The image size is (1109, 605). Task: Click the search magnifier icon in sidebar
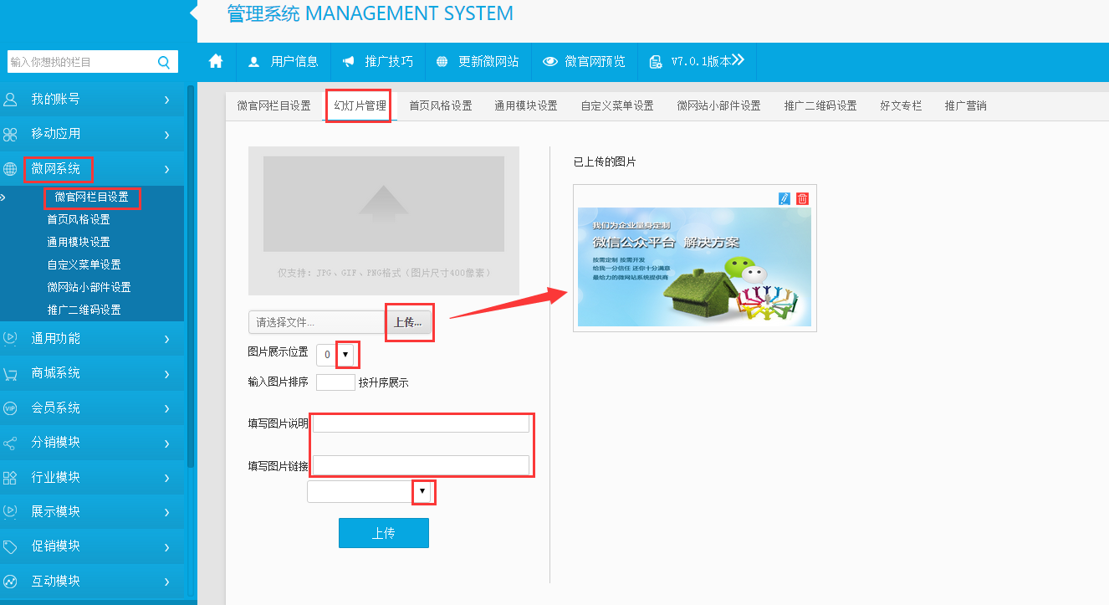[163, 62]
